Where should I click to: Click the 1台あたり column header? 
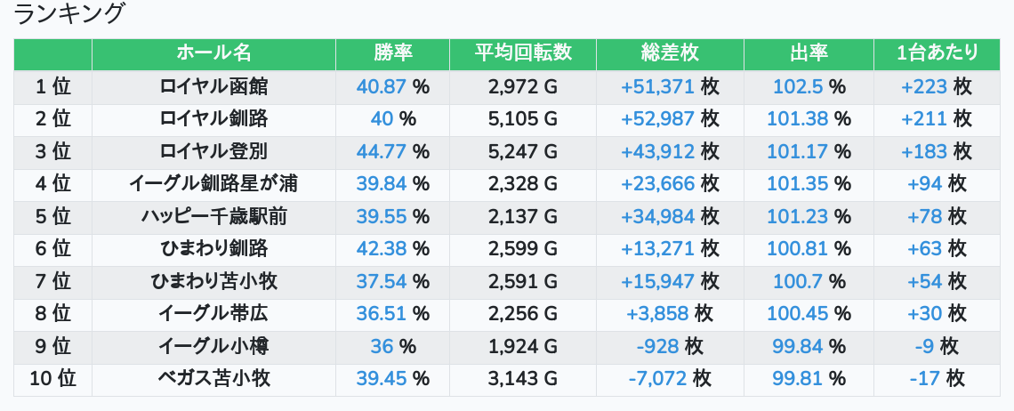tap(937, 53)
